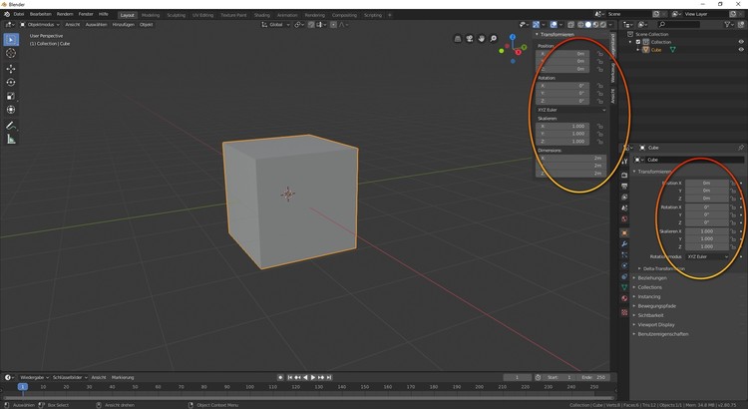Switch to solid viewport shading

click(588, 24)
